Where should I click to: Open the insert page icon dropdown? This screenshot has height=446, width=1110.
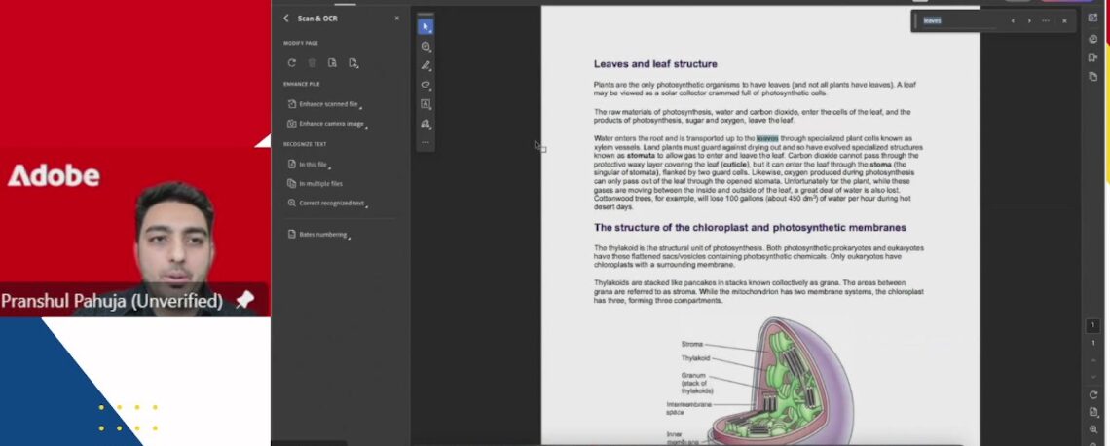click(x=353, y=63)
